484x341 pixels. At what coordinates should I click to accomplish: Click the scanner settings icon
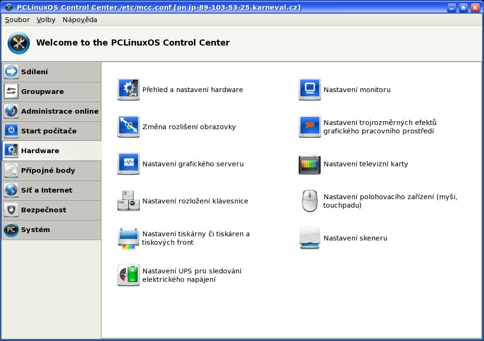[309, 238]
